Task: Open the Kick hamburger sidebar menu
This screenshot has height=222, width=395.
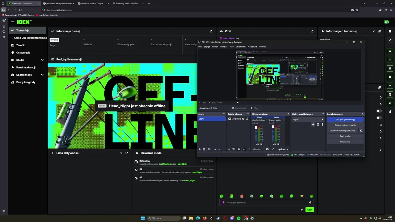Action: coord(13,22)
